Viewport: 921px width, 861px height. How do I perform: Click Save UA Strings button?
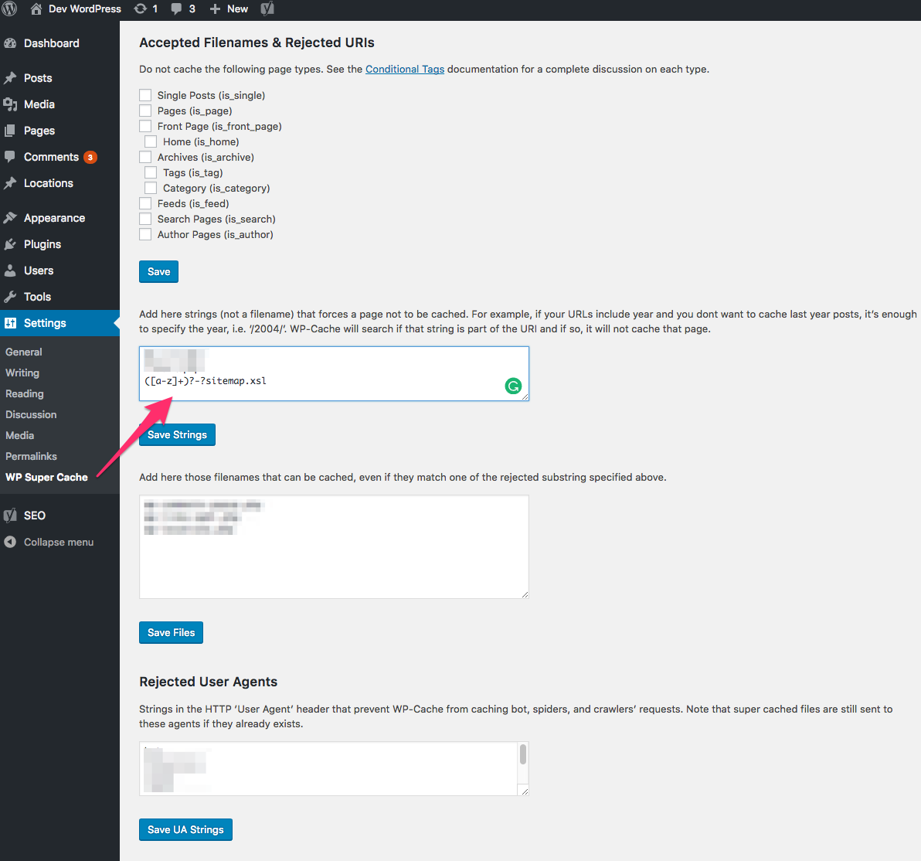185,830
